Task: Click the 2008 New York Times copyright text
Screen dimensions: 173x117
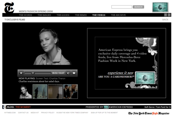Action: [72, 113]
